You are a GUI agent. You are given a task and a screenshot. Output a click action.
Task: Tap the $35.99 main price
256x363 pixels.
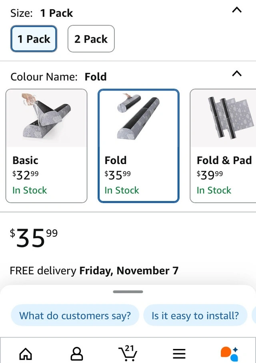pos(34,238)
